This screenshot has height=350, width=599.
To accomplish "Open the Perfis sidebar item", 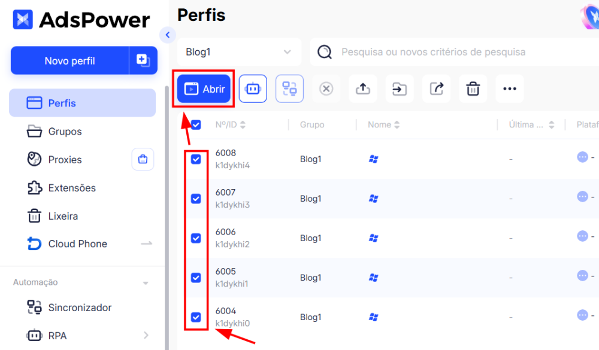I will (82, 103).
